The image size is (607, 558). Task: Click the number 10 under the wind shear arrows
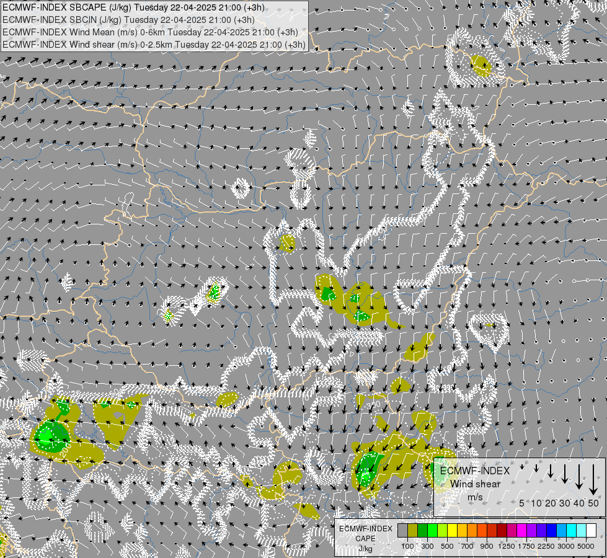(536, 503)
